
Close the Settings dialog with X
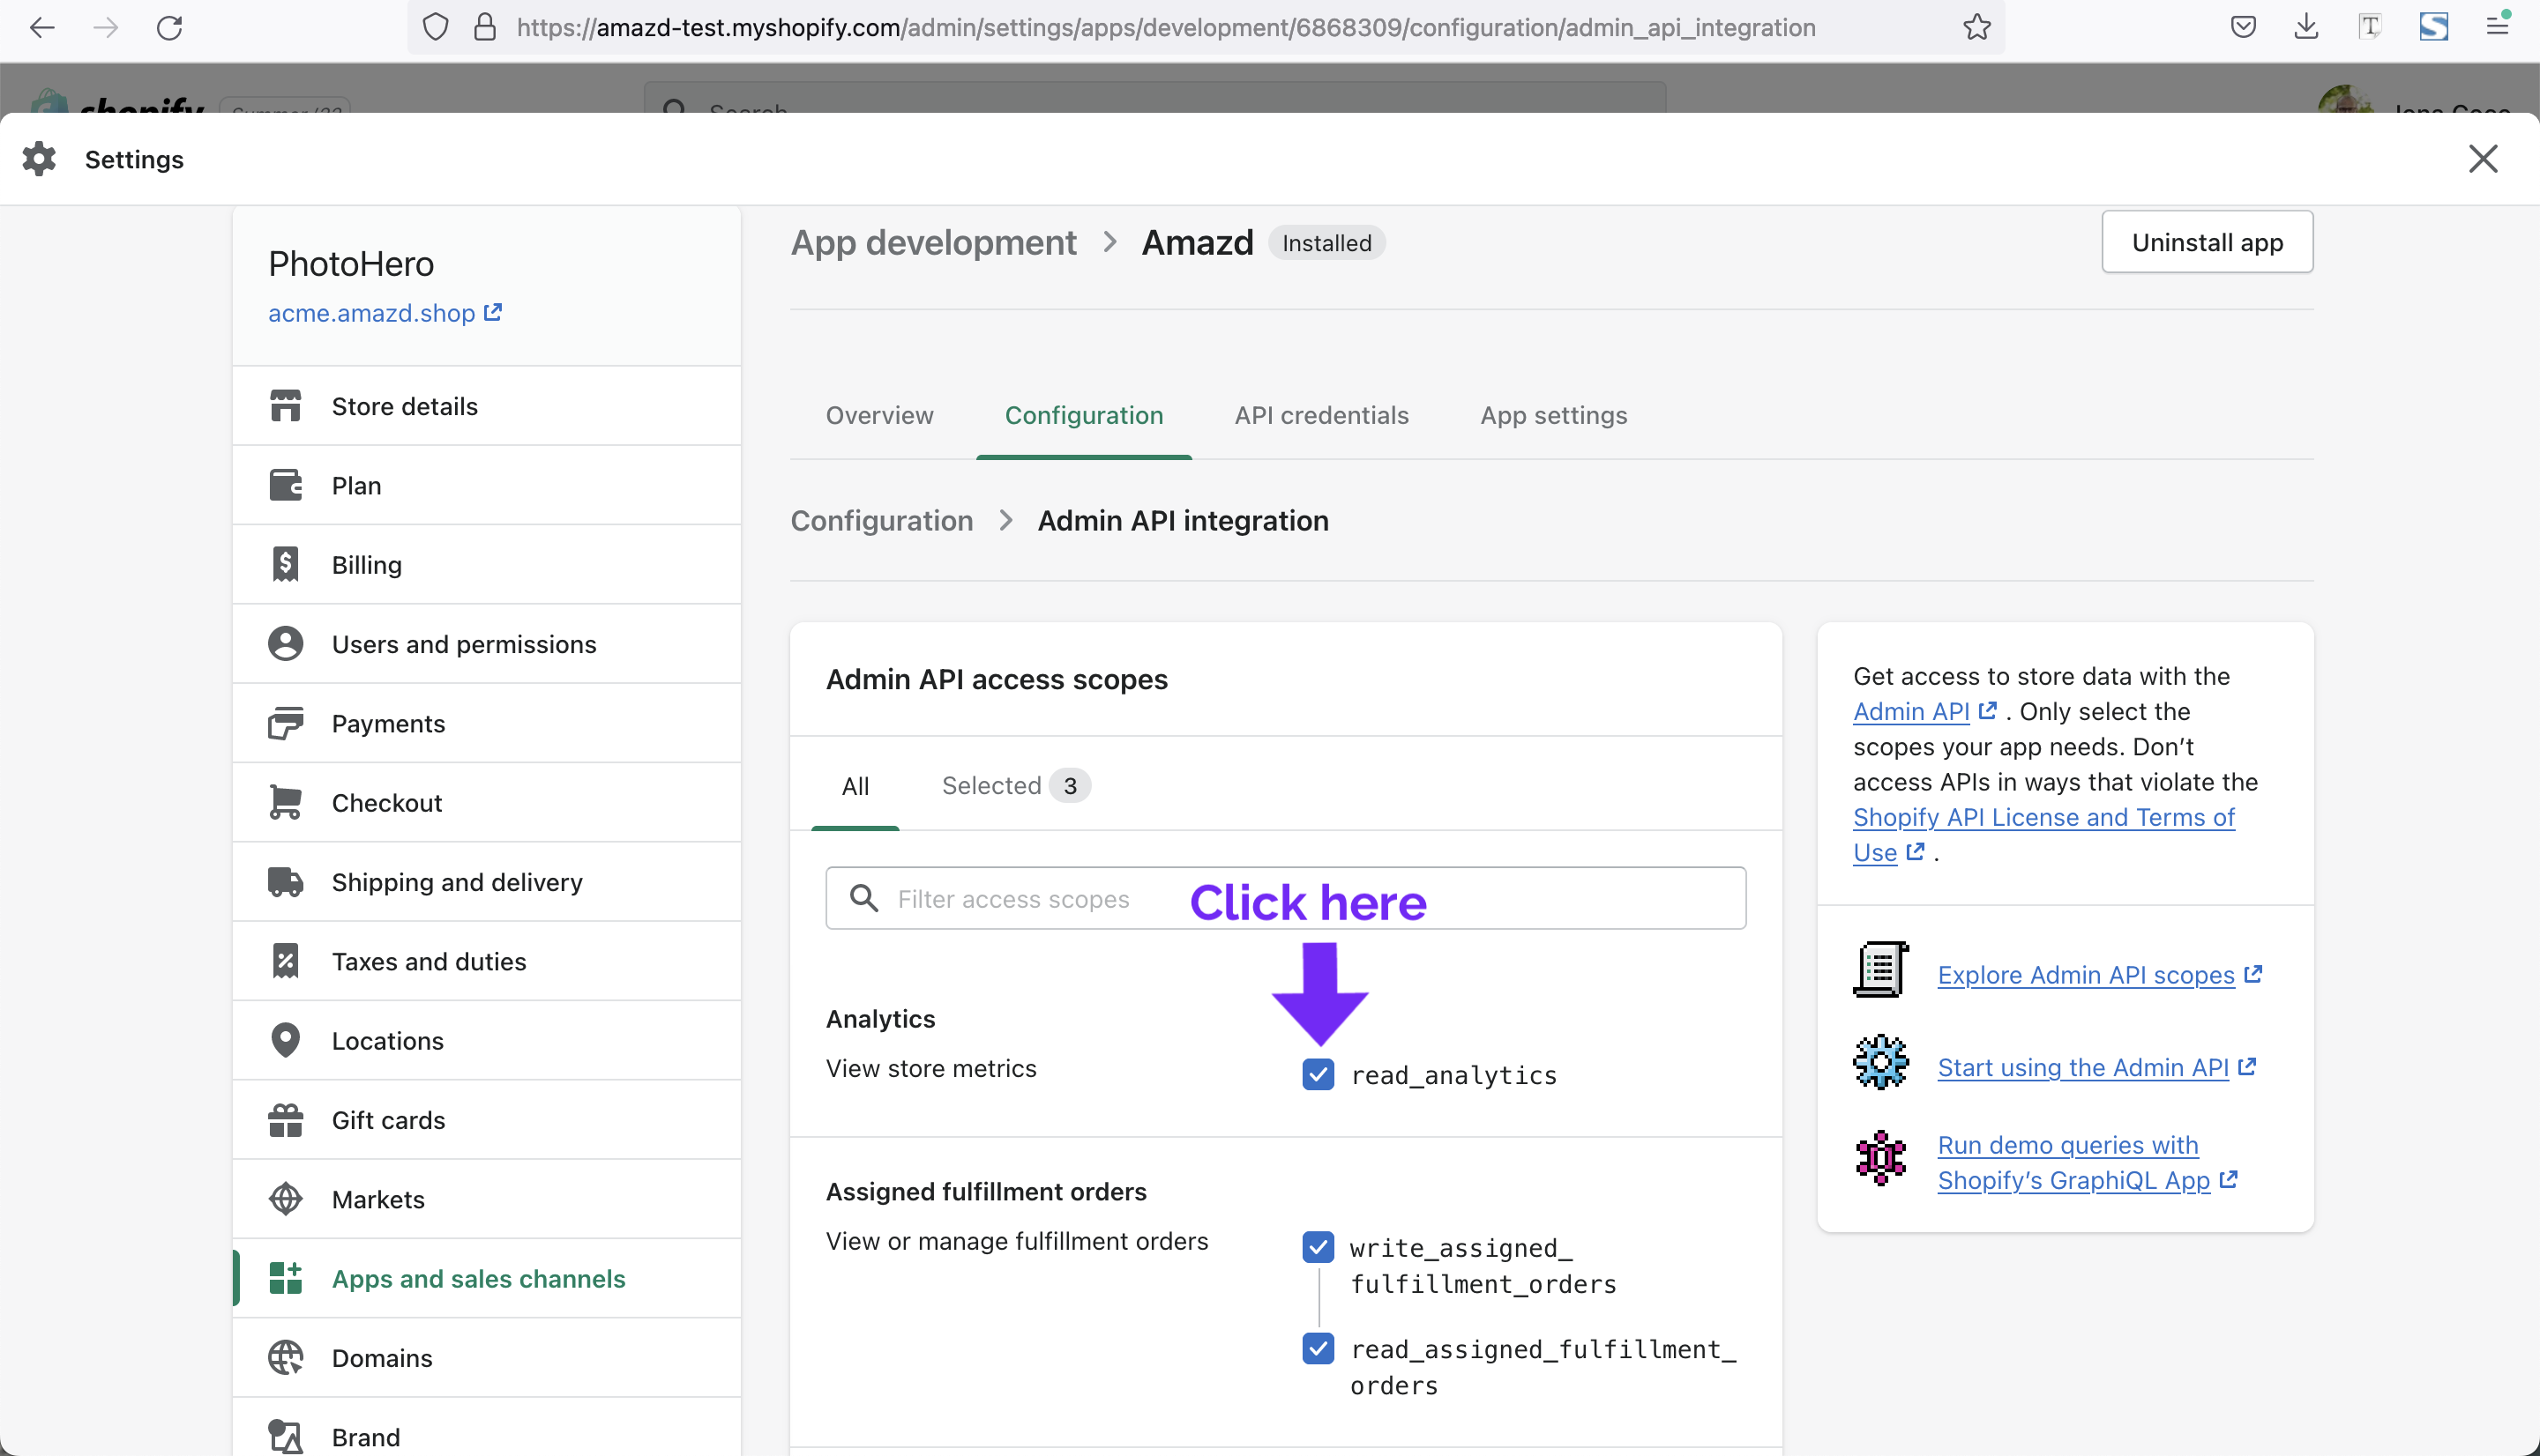pos(2482,159)
